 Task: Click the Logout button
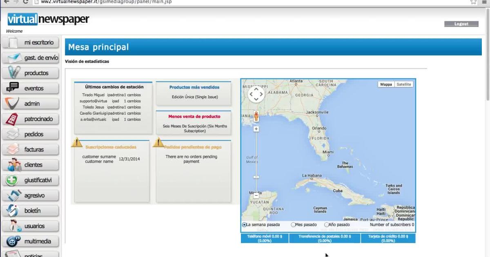point(461,24)
